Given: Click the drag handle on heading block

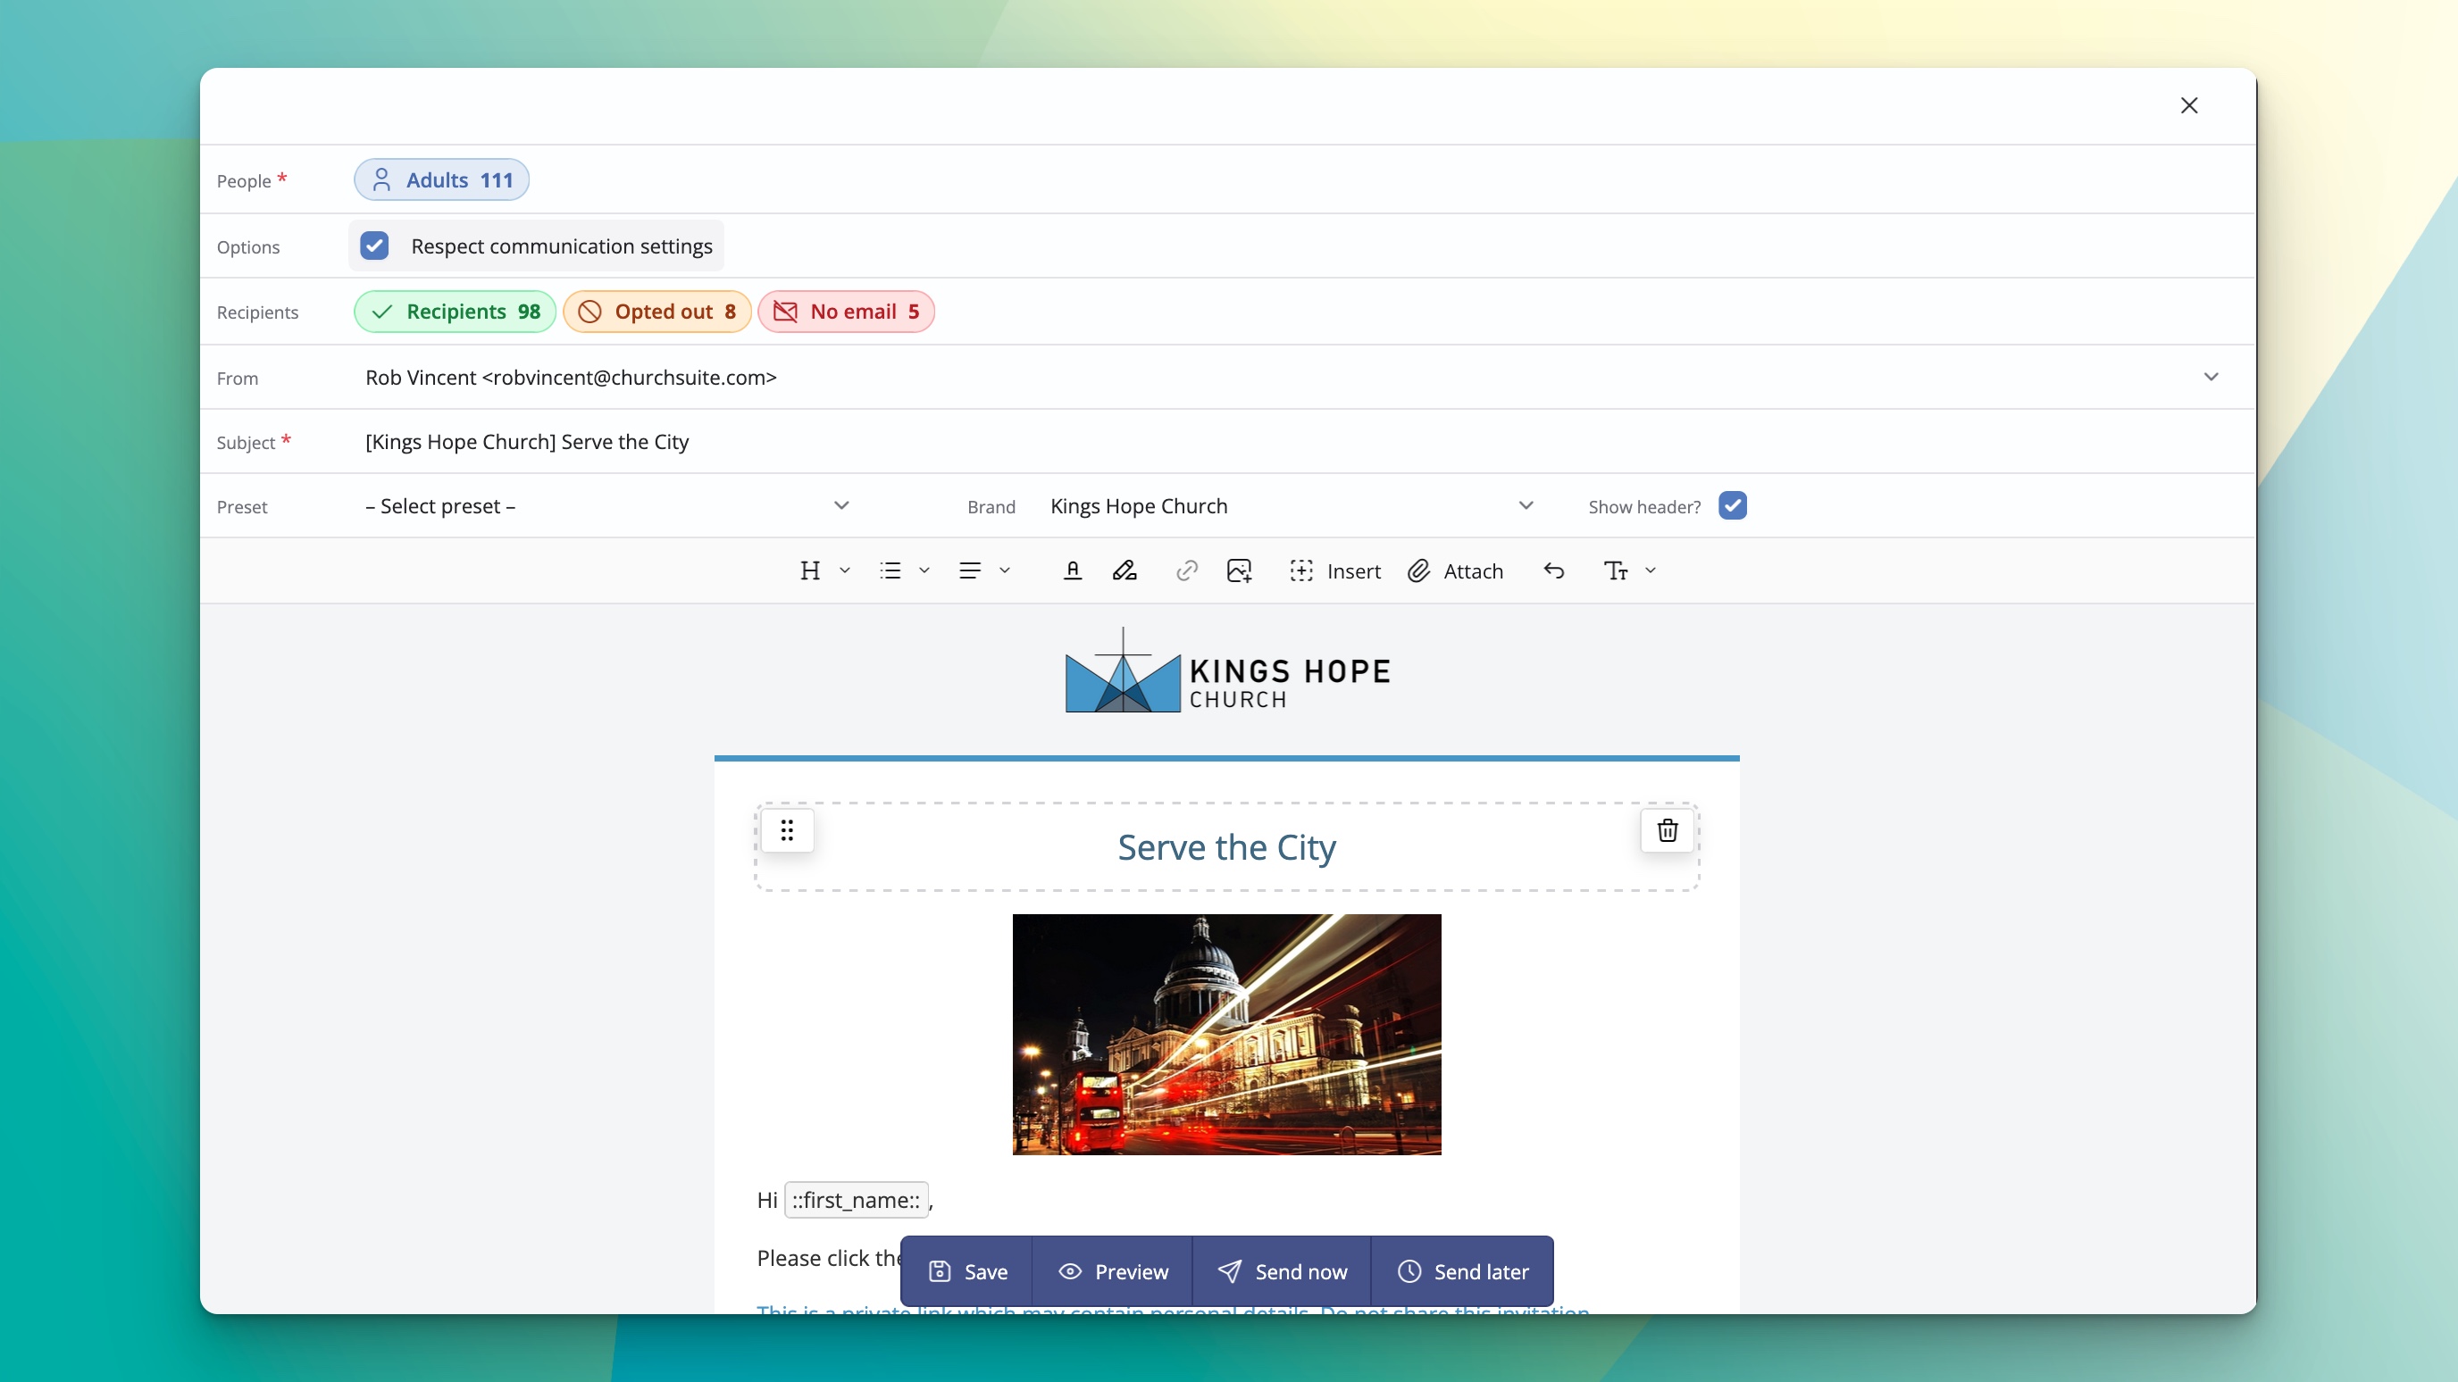Looking at the screenshot, I should 787,831.
